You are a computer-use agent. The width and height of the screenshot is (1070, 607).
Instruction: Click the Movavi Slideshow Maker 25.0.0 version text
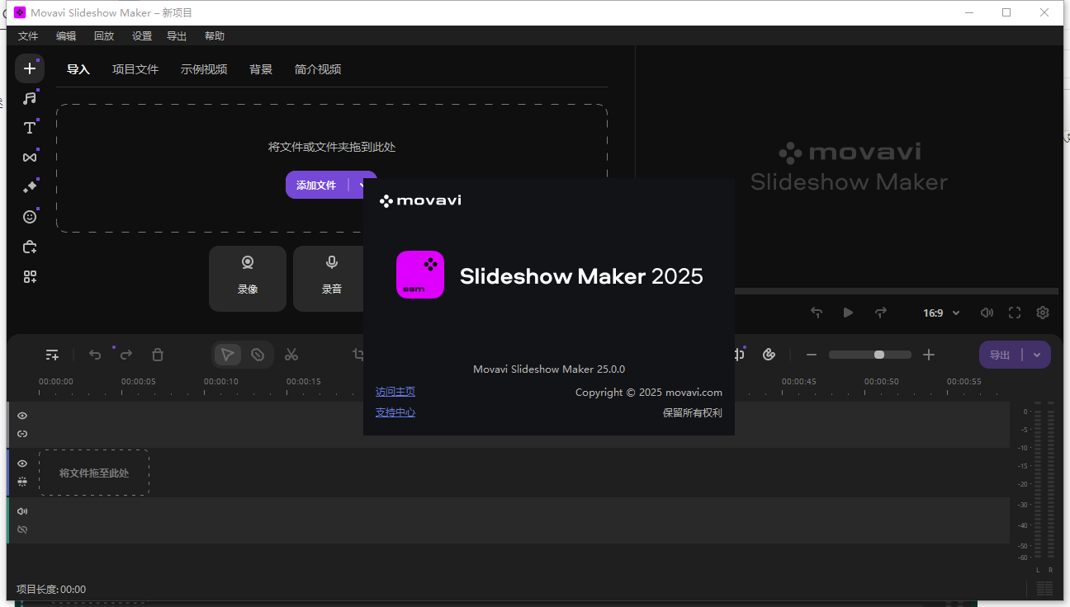(x=549, y=369)
